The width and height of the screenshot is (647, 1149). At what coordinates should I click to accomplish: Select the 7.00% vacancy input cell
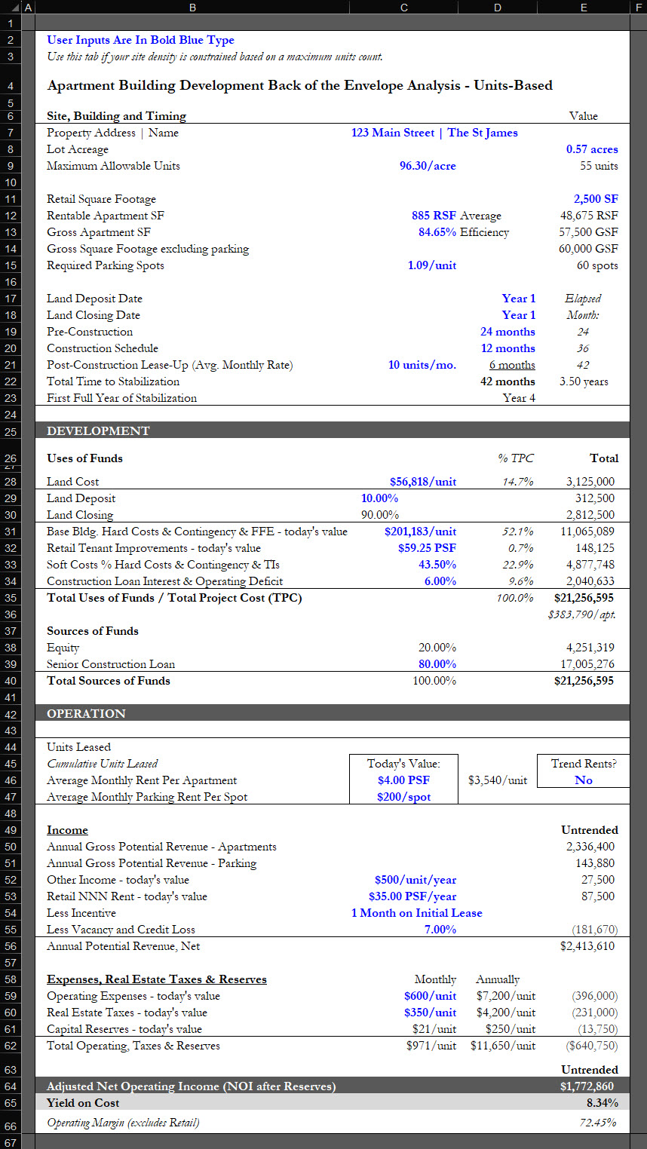[440, 930]
